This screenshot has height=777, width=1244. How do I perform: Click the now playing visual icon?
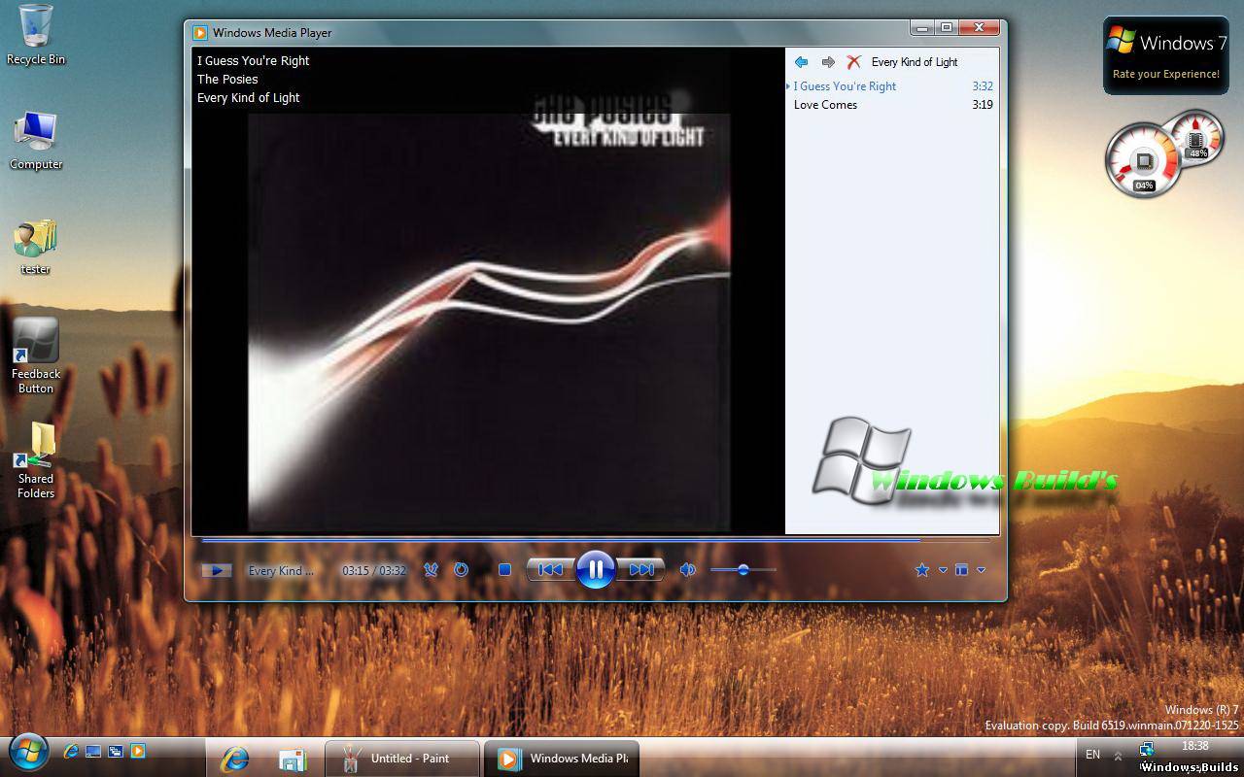click(217, 570)
